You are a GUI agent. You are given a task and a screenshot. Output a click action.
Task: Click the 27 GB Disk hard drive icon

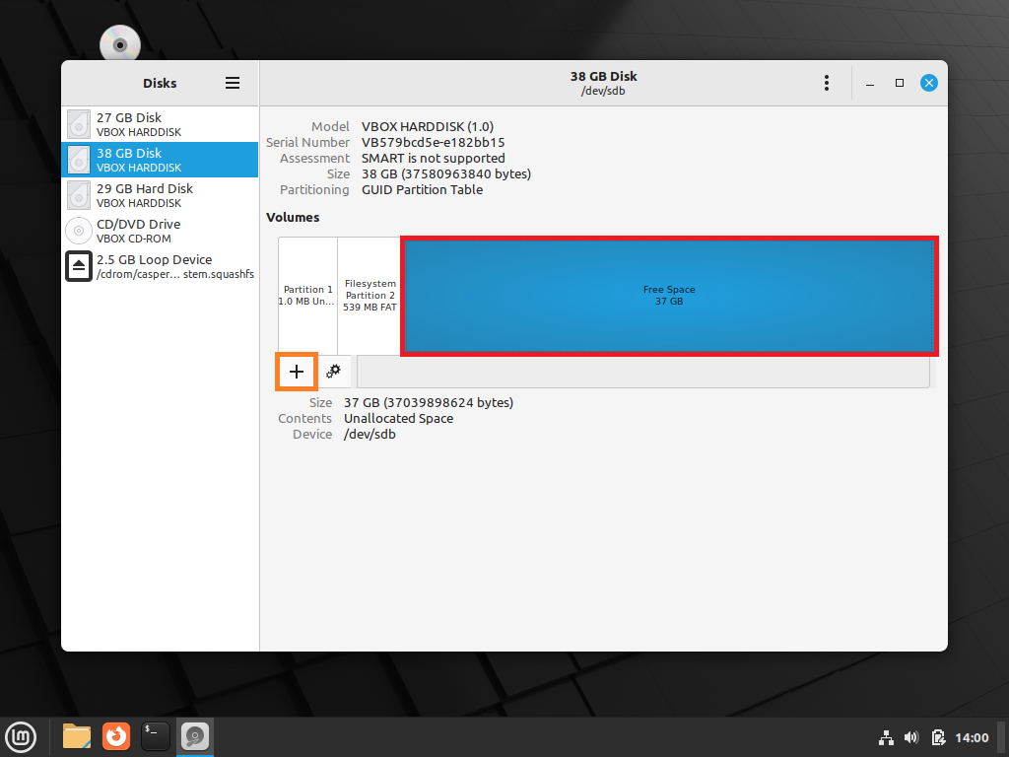79,124
